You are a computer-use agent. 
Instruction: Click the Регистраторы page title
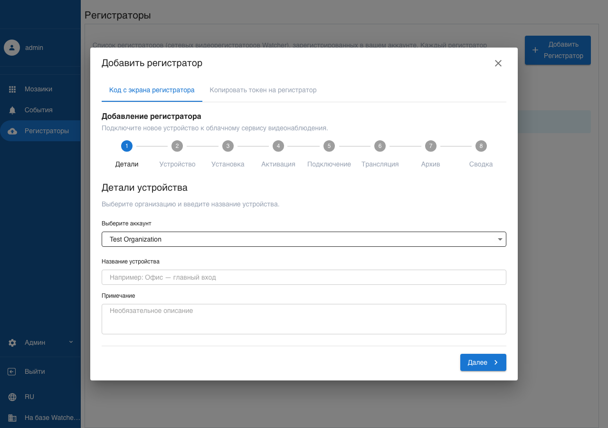pyautogui.click(x=118, y=15)
